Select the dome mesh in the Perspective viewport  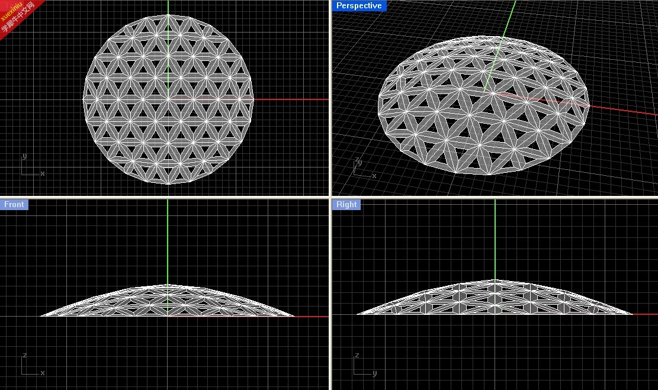point(483,105)
